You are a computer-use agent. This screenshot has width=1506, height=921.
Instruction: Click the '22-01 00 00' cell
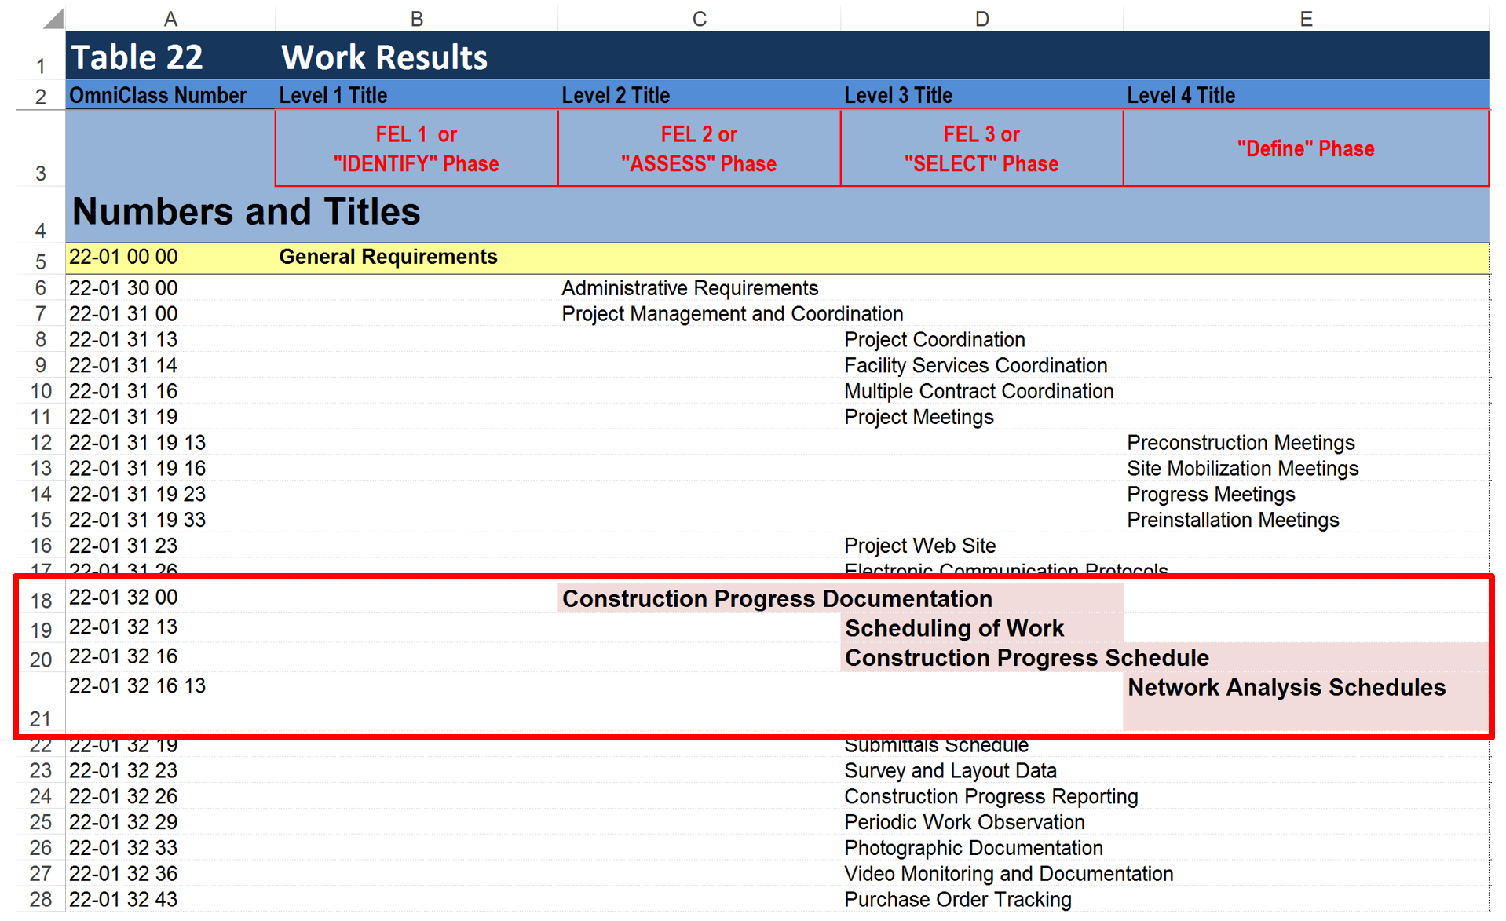[170, 258]
